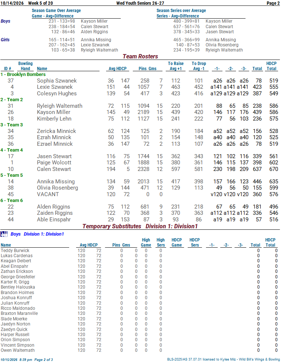Click Sophia Szwanek in the roster

coord(57,81)
